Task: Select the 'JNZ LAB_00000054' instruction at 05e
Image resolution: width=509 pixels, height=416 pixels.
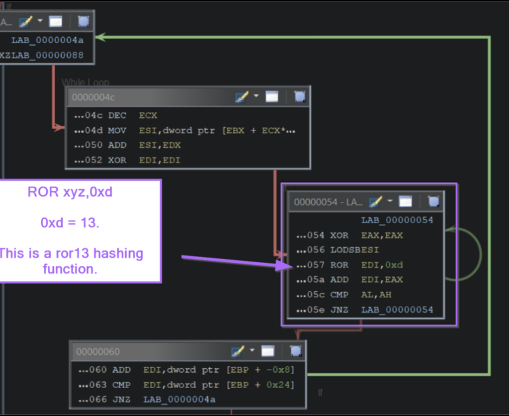Action: tap(365, 310)
